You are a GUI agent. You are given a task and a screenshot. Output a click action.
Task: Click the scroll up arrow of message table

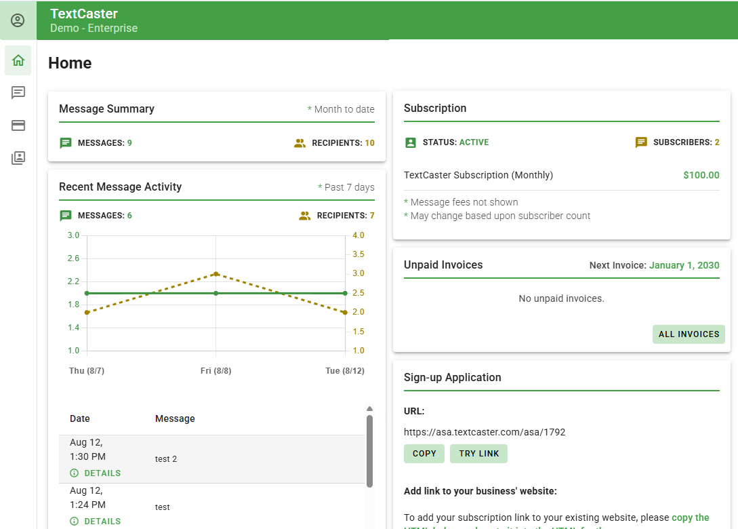pyautogui.click(x=369, y=408)
